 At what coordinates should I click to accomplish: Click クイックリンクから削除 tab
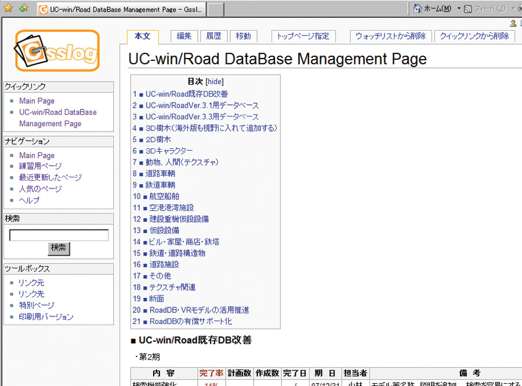[x=474, y=36]
